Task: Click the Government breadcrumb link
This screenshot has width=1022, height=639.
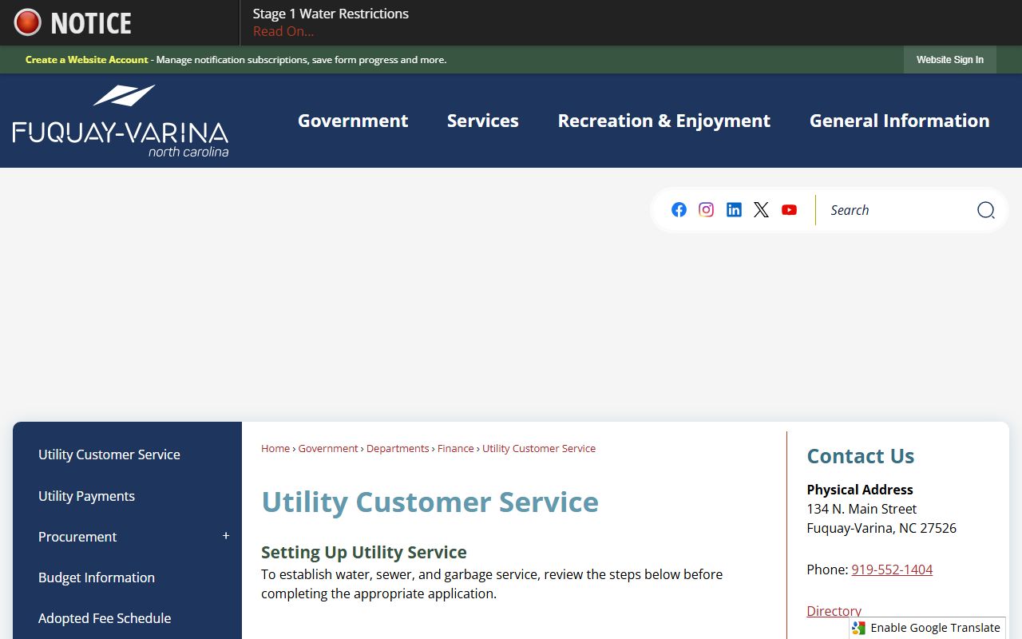Action: (x=328, y=448)
